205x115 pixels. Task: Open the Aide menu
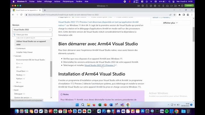coord(86,2)
